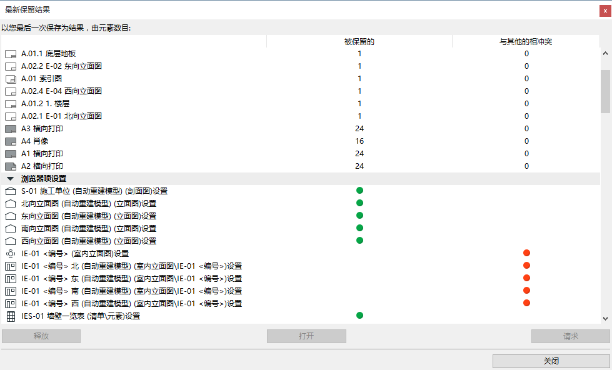Screen dimensions: 612x370
Task: Select the A.01.2 1. 楼层 row
Action: pyautogui.click(x=125, y=103)
